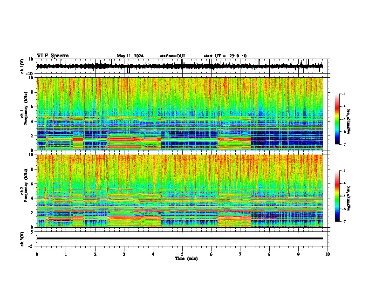Click the "station=OUI" header label
Viewport: 369px width, 285px height.
pos(172,56)
